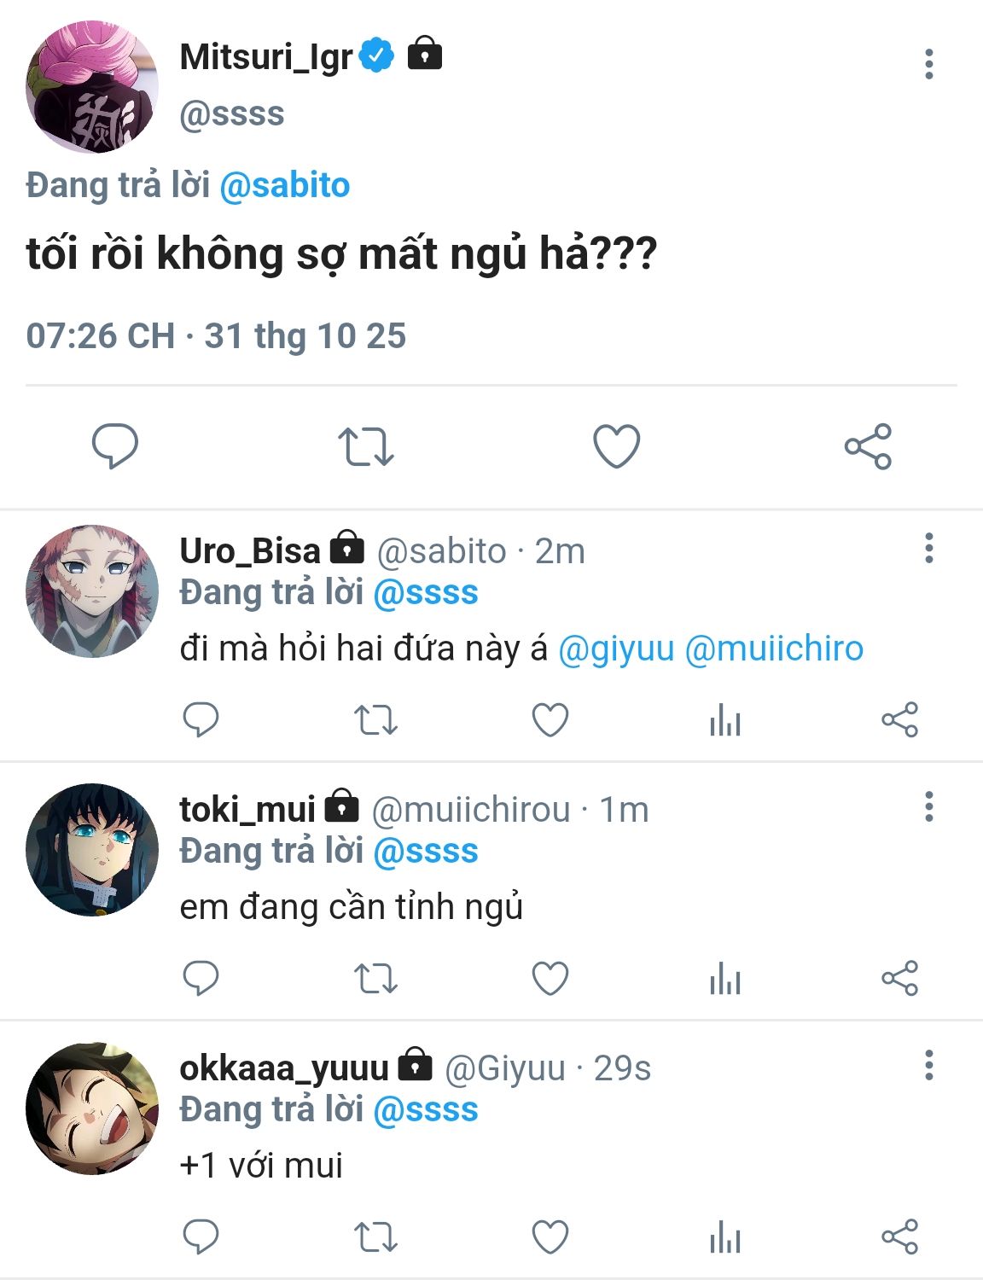Share the main tweet by Mitsuri_lgr

pos(868,445)
